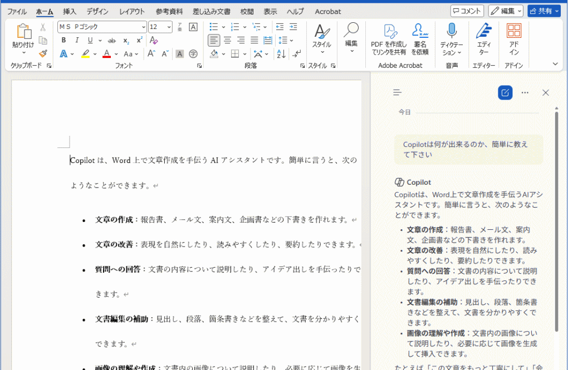Increase indent in paragraph group
The width and height of the screenshot is (568, 370).
pos(293,27)
